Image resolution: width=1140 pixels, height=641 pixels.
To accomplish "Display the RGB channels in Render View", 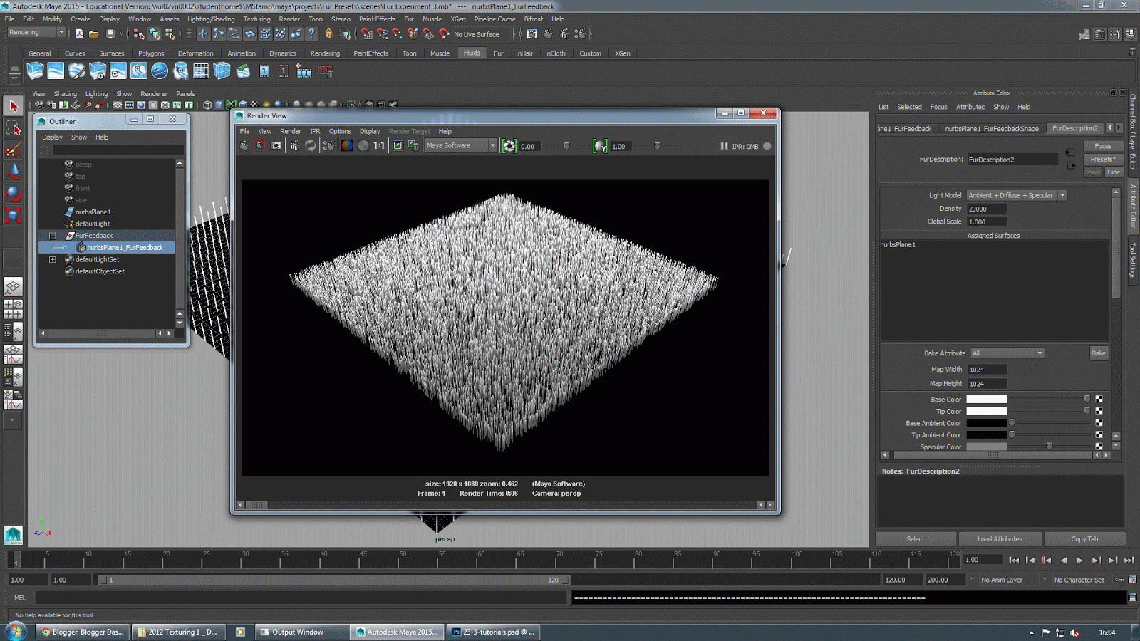I will pyautogui.click(x=346, y=145).
